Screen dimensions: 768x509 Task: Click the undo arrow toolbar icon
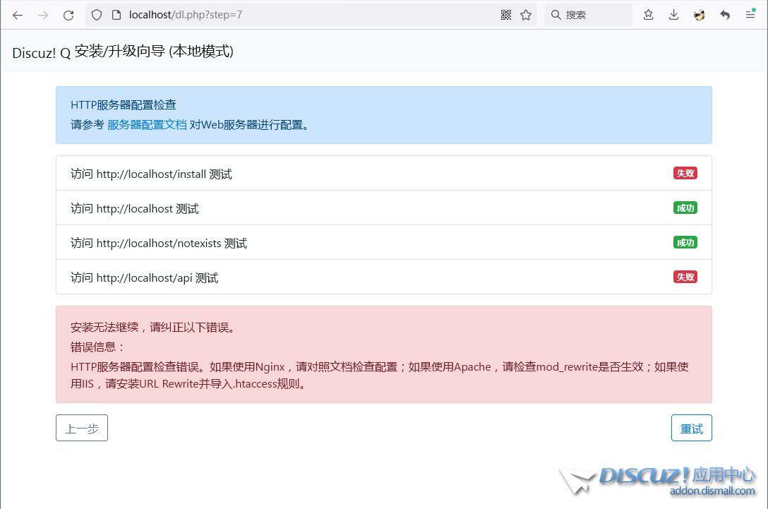coord(725,15)
